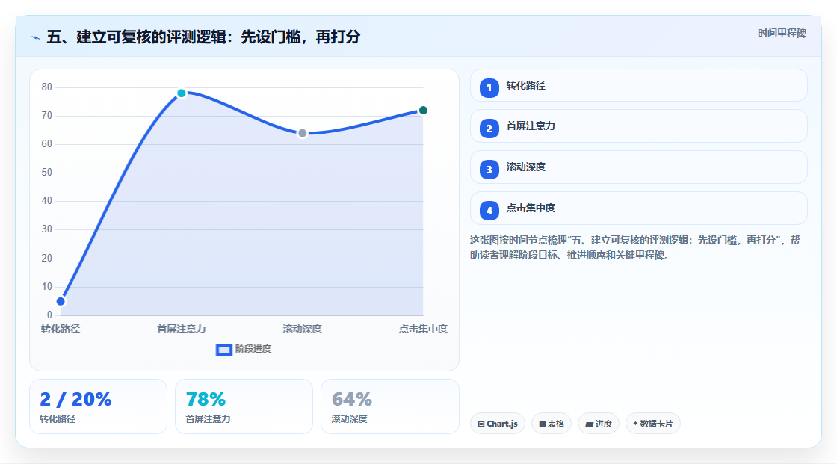Click the Chart.js tag chip

(498, 424)
